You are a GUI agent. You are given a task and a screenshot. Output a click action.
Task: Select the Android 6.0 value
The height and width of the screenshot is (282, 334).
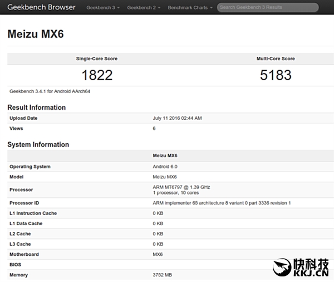[165, 167]
